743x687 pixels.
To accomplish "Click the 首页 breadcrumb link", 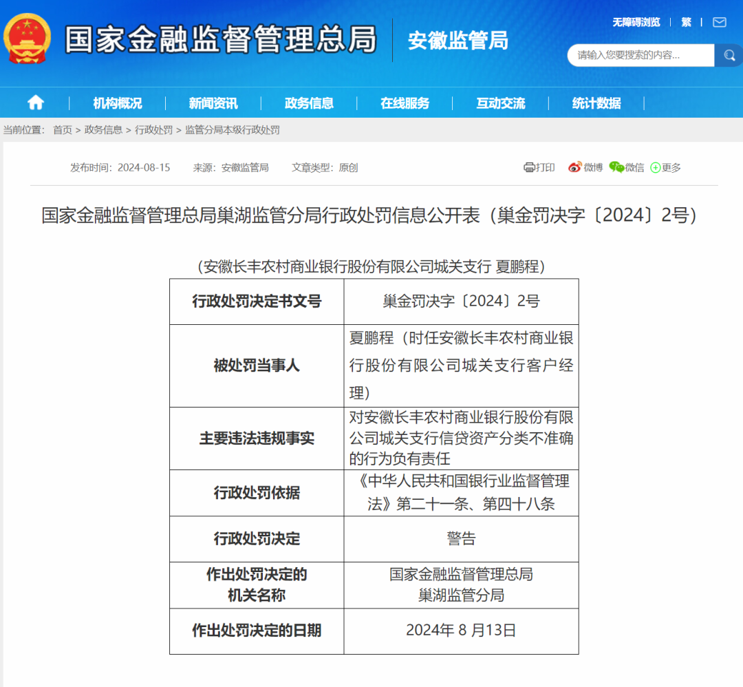I will 63,130.
